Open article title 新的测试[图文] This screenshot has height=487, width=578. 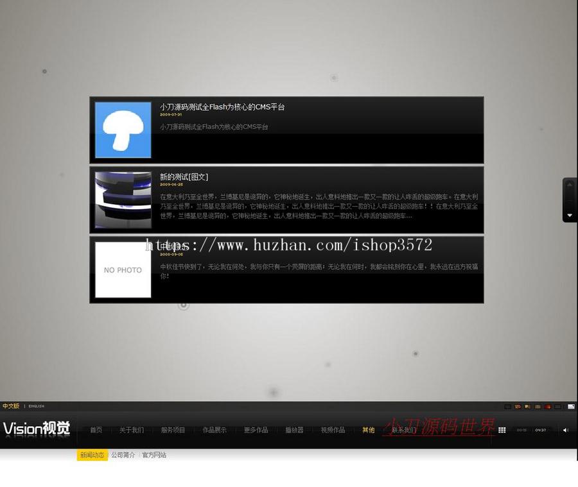point(184,177)
